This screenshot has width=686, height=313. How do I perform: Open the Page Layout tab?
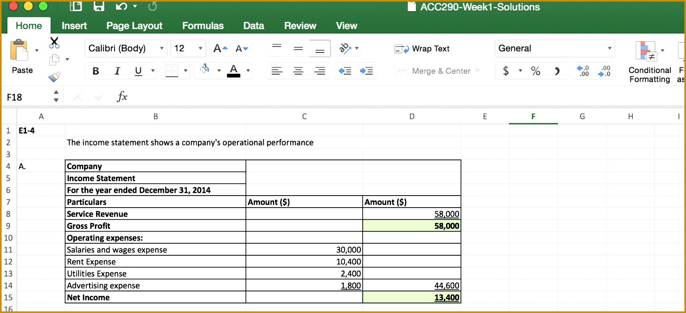[134, 26]
